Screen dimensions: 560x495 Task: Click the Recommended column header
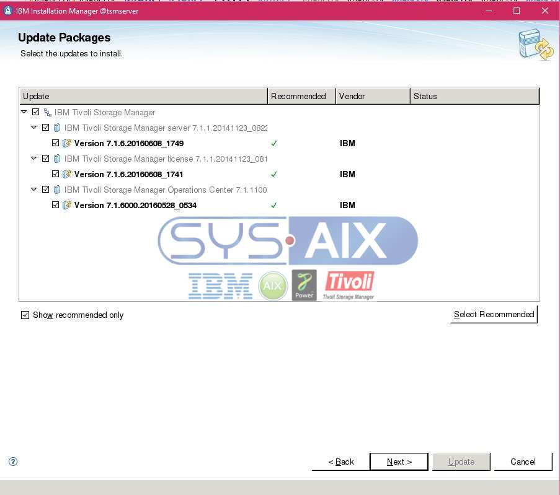coord(301,97)
